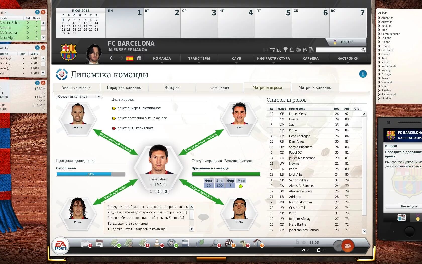The width and height of the screenshot is (422, 264).
Task: Click the speech bubble talk icon
Action: (x=203, y=217)
